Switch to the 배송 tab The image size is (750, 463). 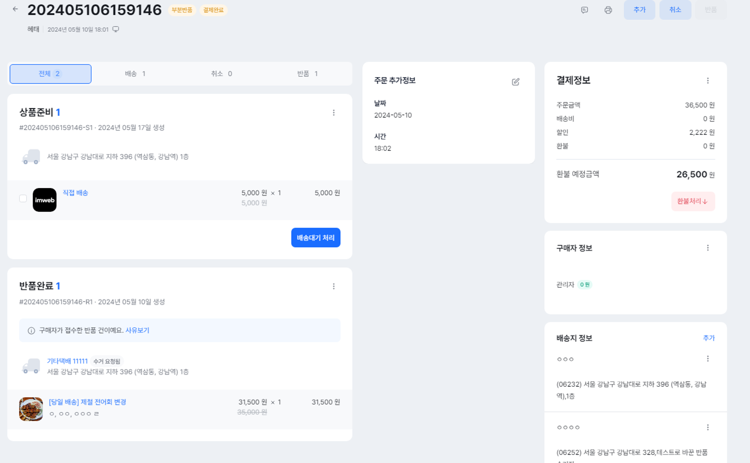click(135, 74)
